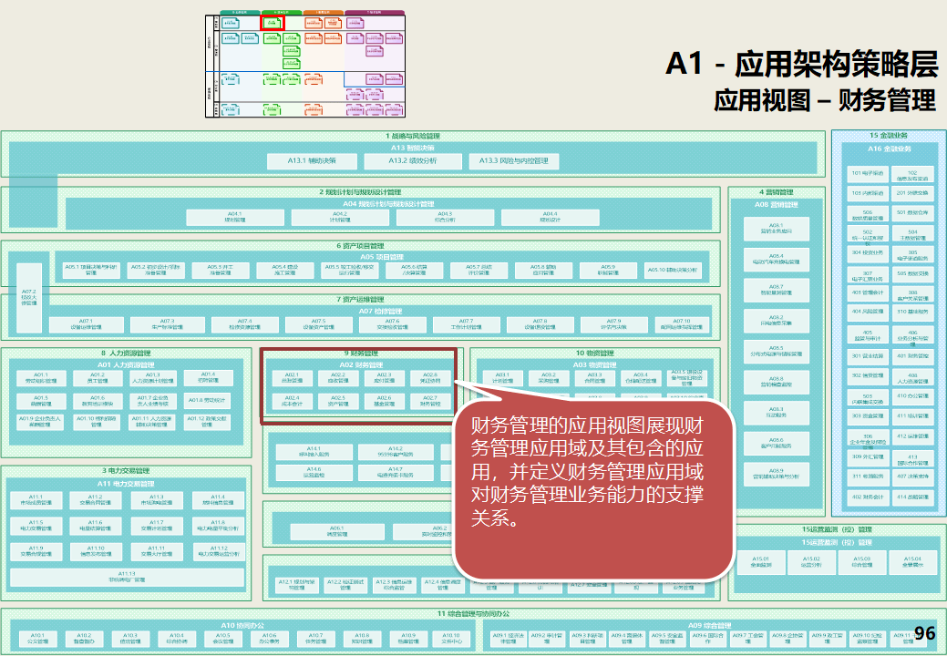Select the A03.1 box in 物资管理

point(503,378)
